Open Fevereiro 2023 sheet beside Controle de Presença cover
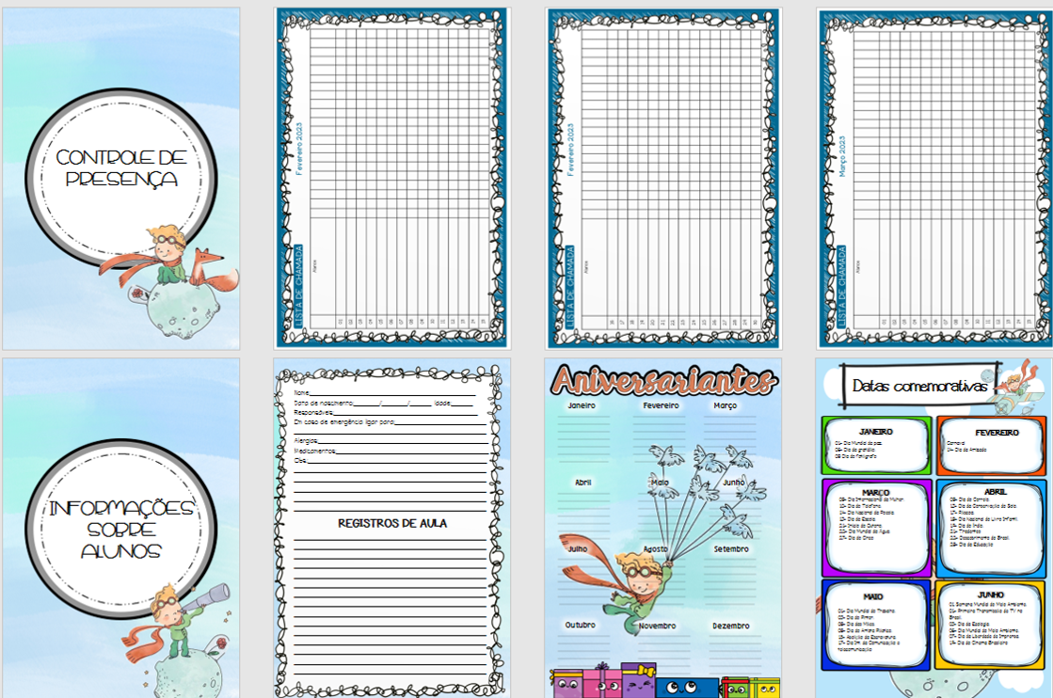 point(392,179)
